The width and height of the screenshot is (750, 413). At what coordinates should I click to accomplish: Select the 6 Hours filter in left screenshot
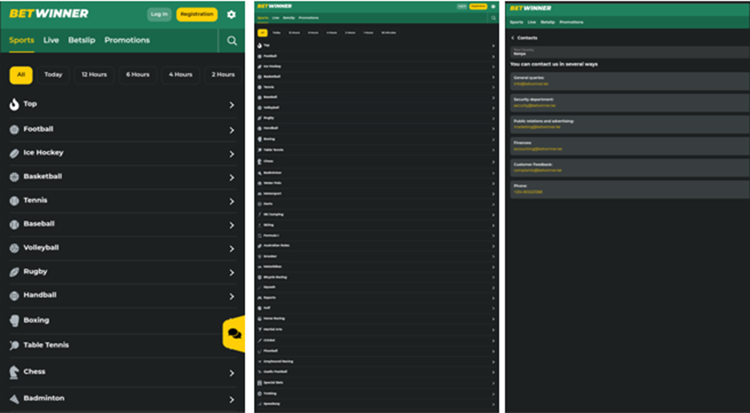click(138, 75)
